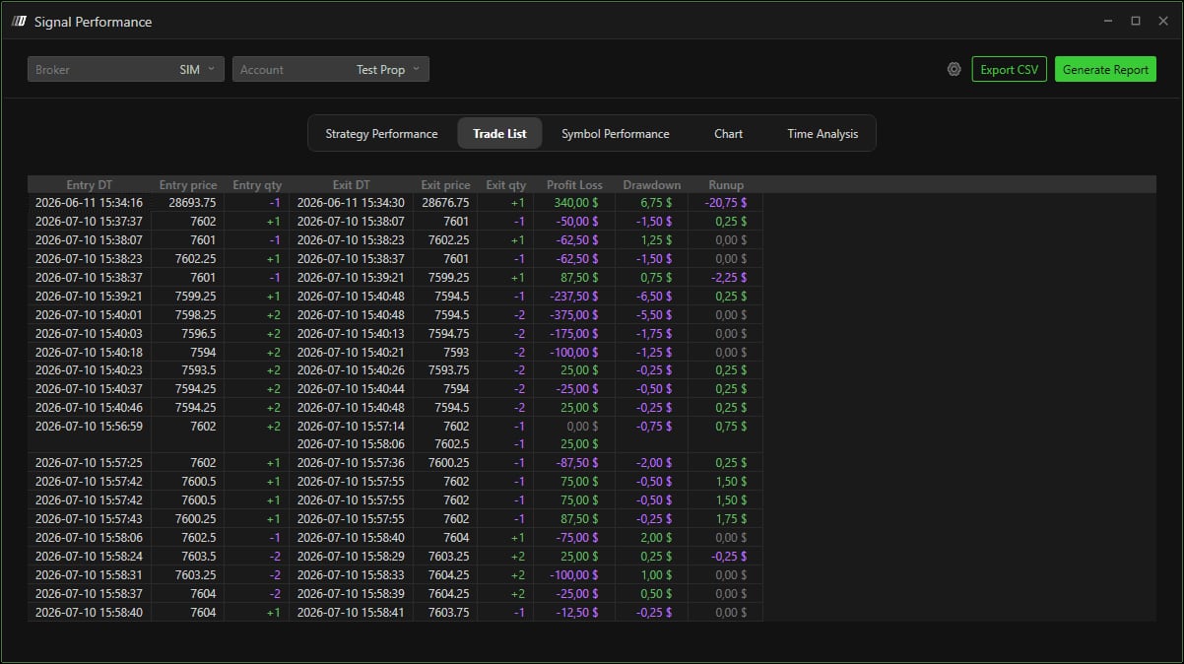Click exit date 2026-07-10 15:58:06
The image size is (1184, 664).
(x=352, y=444)
